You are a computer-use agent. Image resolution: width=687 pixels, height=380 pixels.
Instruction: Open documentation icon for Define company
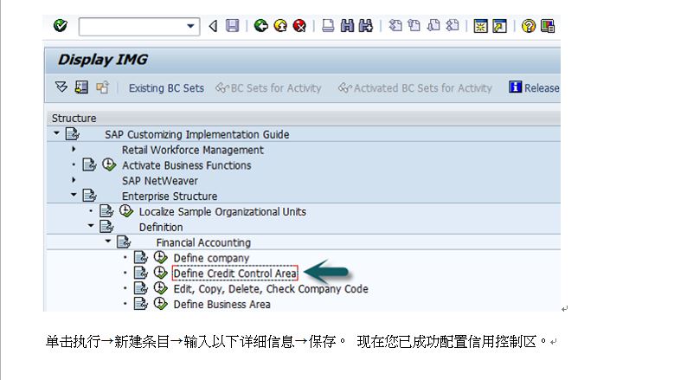point(141,257)
